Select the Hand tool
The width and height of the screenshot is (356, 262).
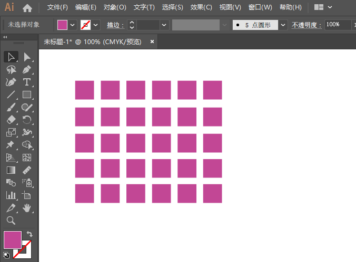(27, 208)
